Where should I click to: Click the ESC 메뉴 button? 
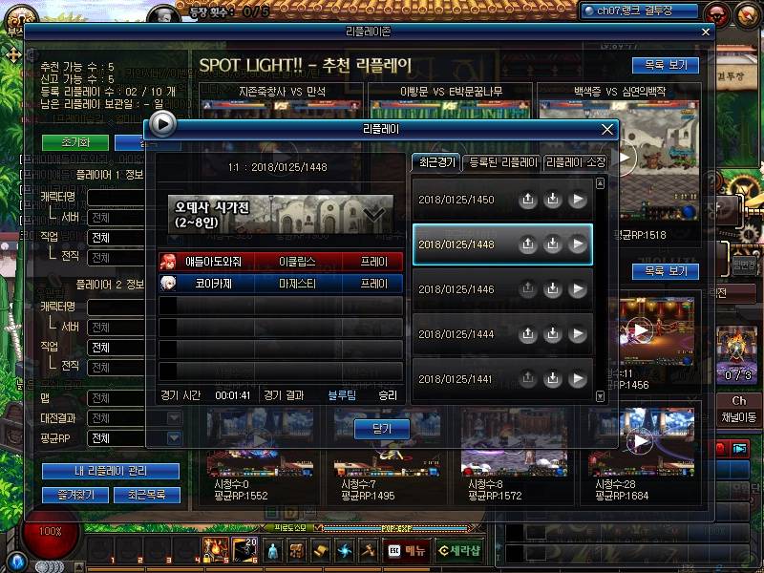pyautogui.click(x=406, y=550)
